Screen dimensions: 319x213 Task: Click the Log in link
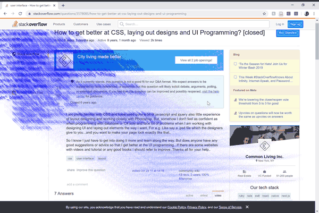[280, 24]
